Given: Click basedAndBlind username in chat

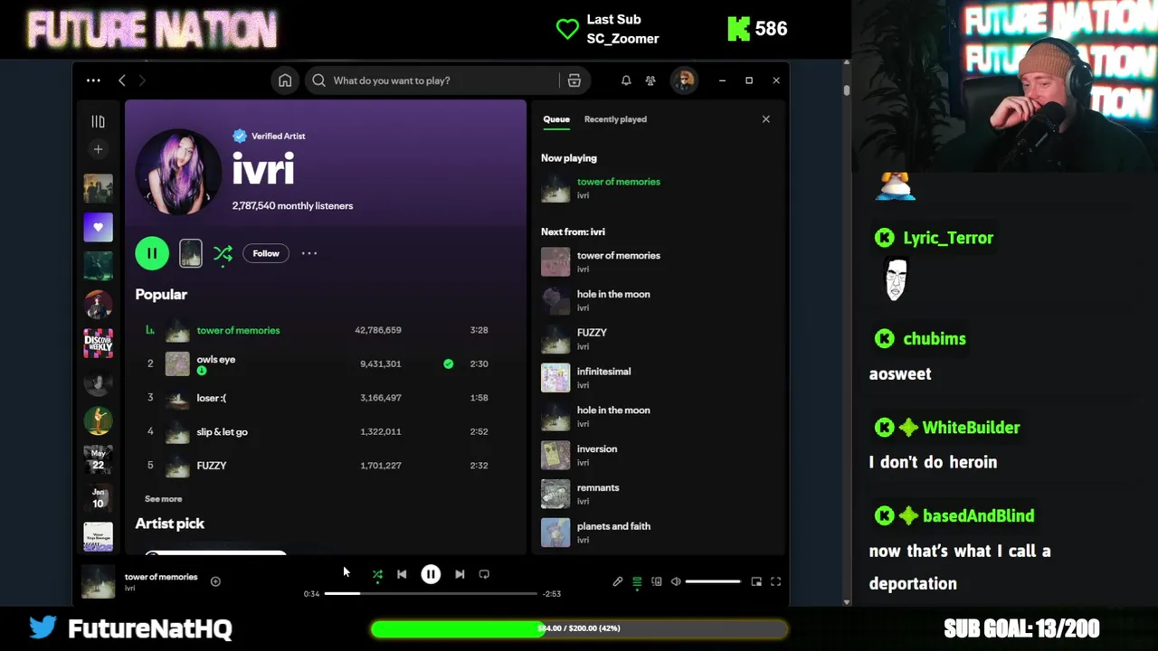Looking at the screenshot, I should (978, 515).
